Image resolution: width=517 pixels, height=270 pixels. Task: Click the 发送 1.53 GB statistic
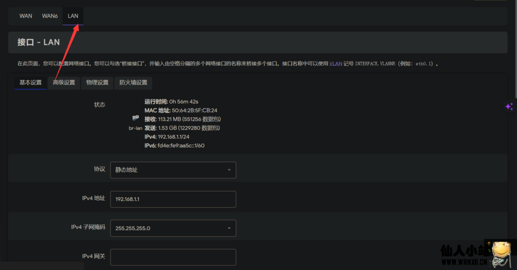click(182, 128)
